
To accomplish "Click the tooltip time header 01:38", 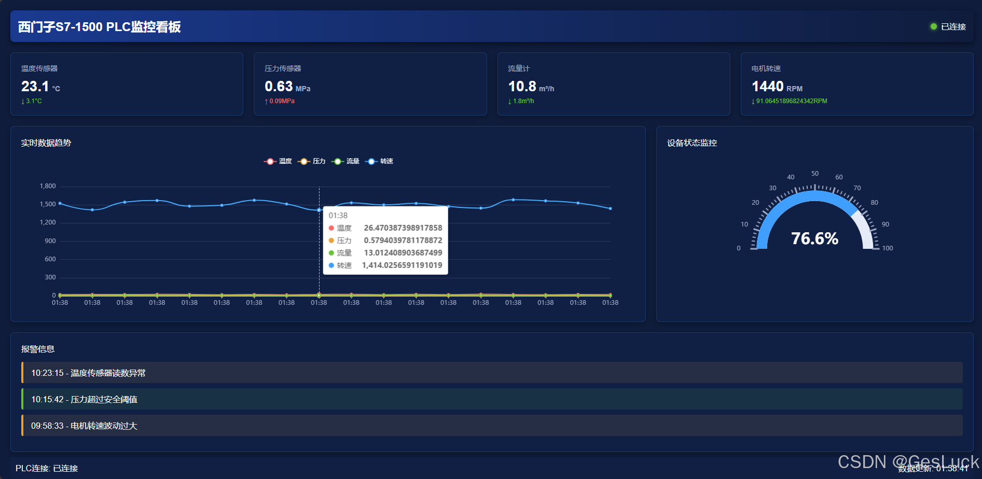I will point(338,216).
